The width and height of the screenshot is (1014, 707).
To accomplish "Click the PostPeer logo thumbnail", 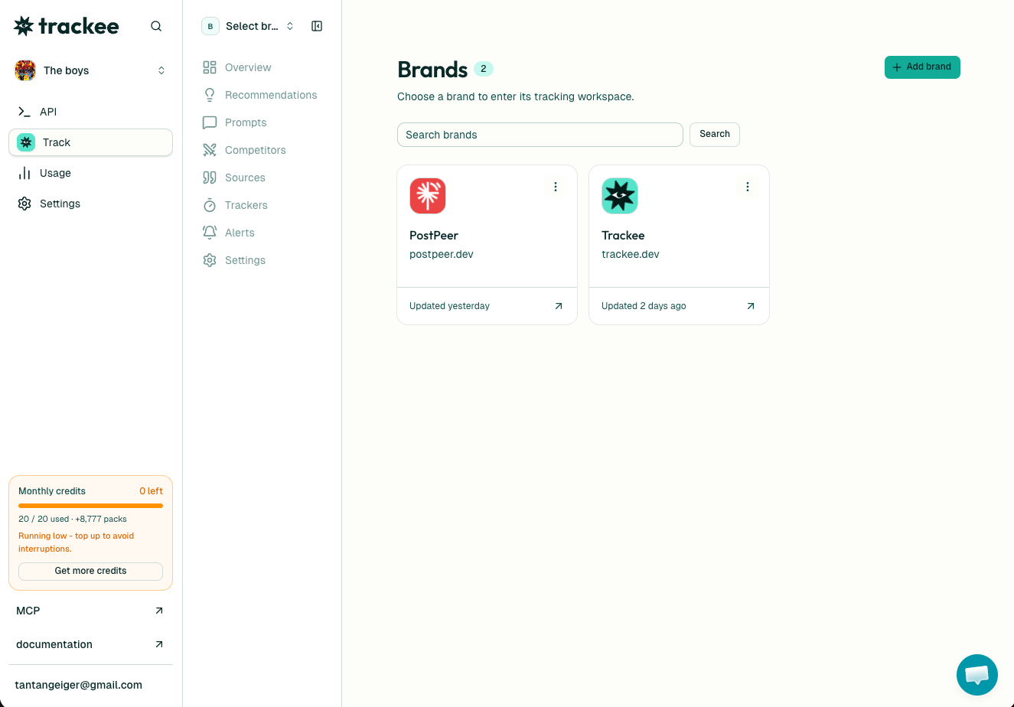I will 428,195.
